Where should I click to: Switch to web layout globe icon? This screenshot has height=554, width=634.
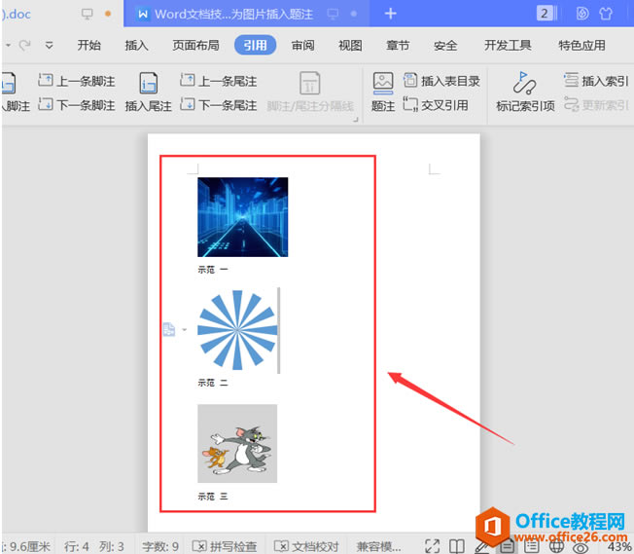557,547
